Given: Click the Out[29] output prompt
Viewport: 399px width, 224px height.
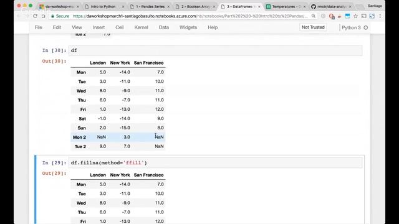Looking at the screenshot, I should pyautogui.click(x=54, y=174).
